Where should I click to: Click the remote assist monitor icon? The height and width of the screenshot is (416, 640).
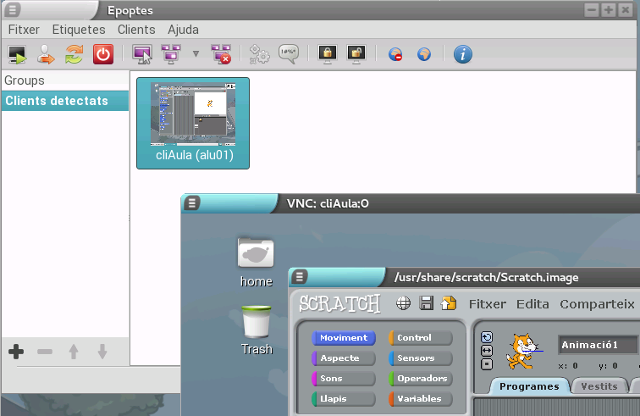pyautogui.click(x=143, y=55)
